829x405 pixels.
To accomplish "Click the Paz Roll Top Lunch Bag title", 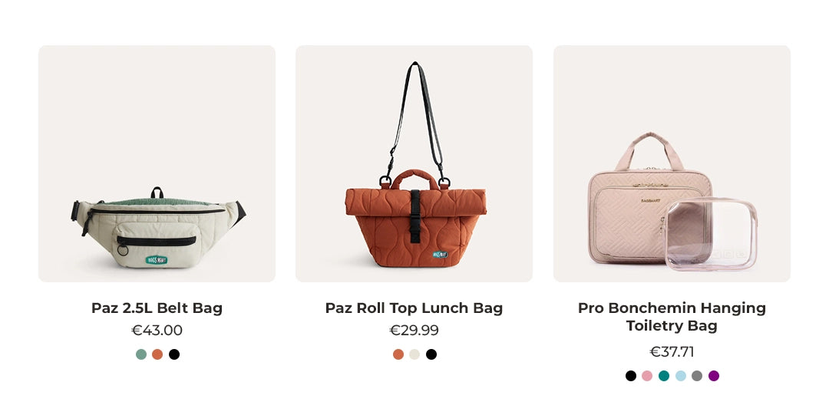I will point(414,308).
